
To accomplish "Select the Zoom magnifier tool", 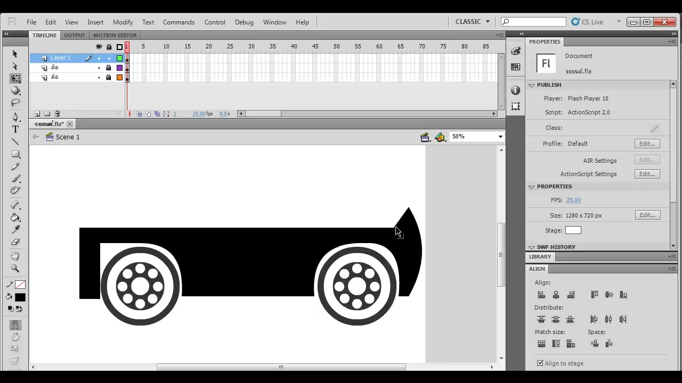I will 15,269.
